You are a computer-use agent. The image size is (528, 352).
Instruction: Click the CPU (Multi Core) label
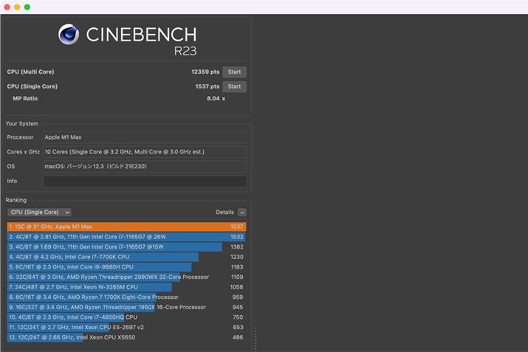point(30,72)
